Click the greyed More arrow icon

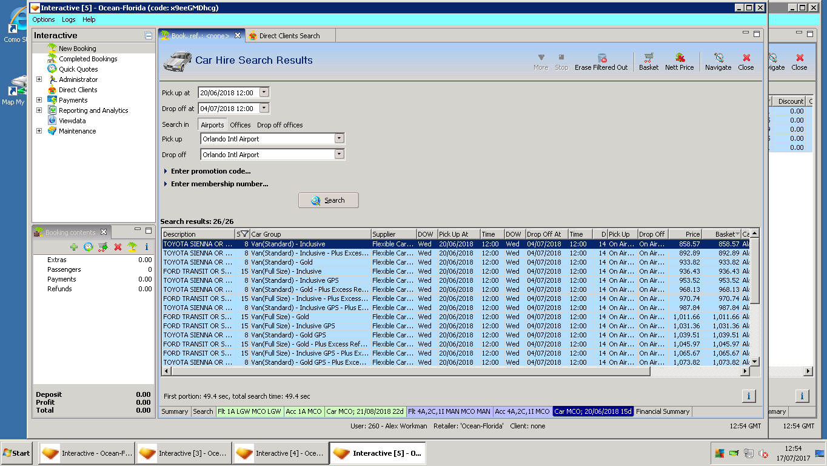coord(541,58)
